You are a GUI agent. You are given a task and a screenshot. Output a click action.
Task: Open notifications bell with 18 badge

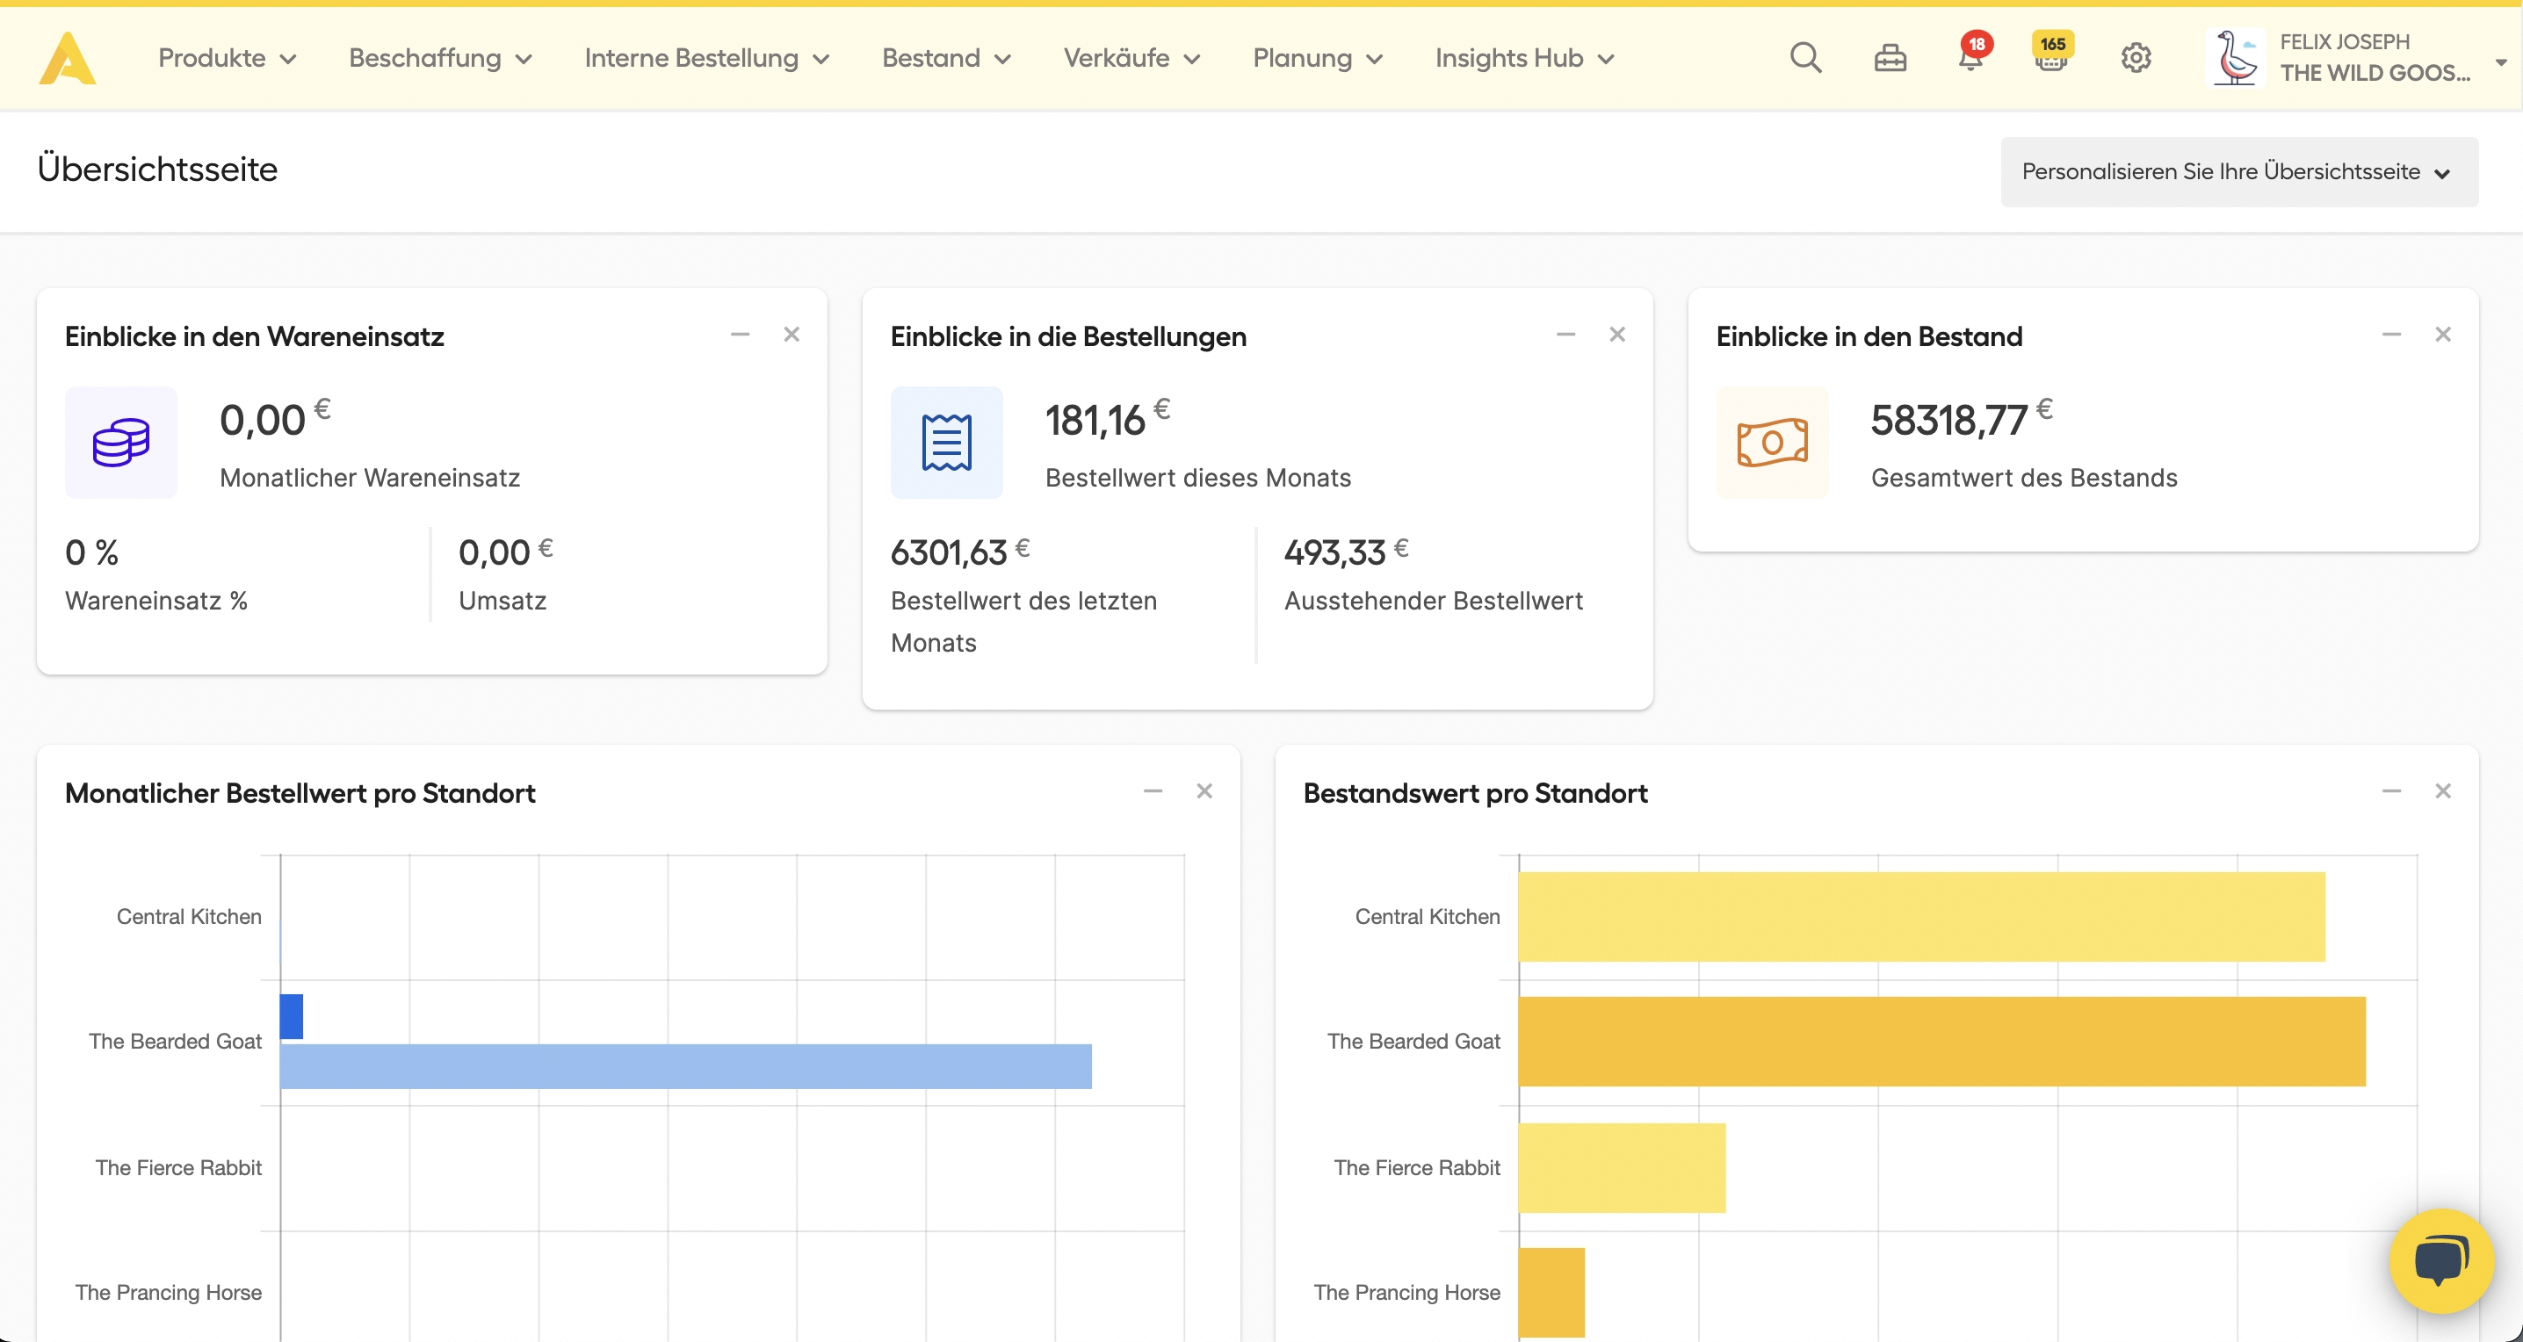[x=1970, y=59]
